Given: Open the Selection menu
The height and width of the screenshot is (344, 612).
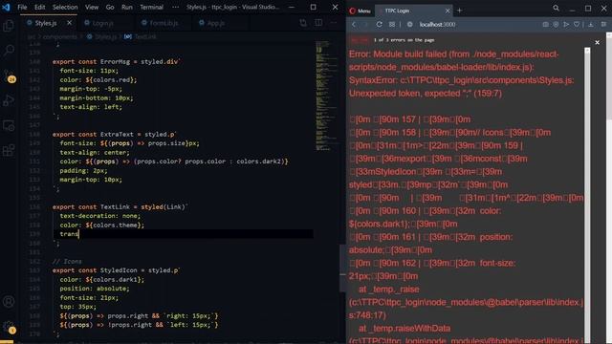Looking at the screenshot, I should click(65, 7).
